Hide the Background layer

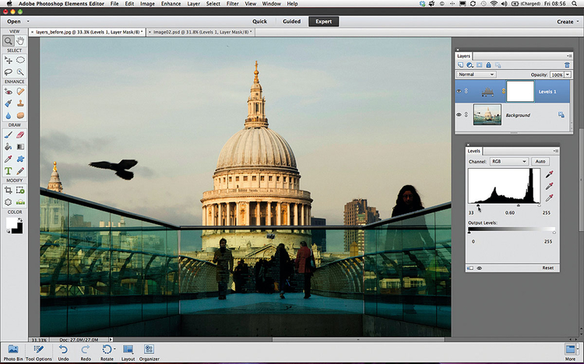[459, 114]
